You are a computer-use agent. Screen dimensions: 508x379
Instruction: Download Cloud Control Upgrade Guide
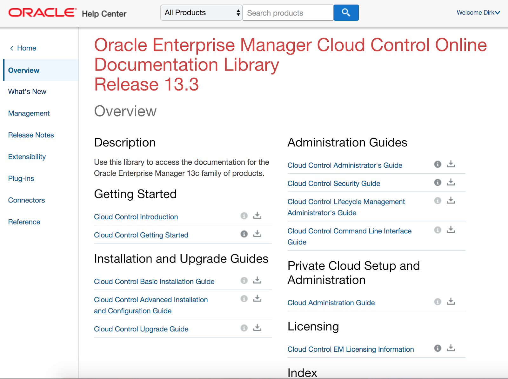(257, 328)
